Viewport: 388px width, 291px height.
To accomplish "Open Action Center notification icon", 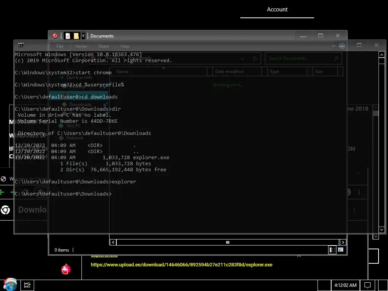I will click(368, 285).
